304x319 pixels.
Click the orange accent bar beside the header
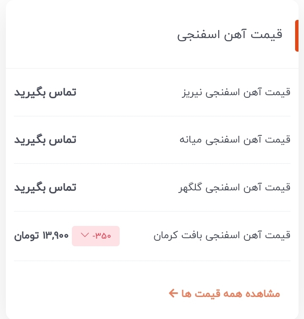pyautogui.click(x=297, y=36)
